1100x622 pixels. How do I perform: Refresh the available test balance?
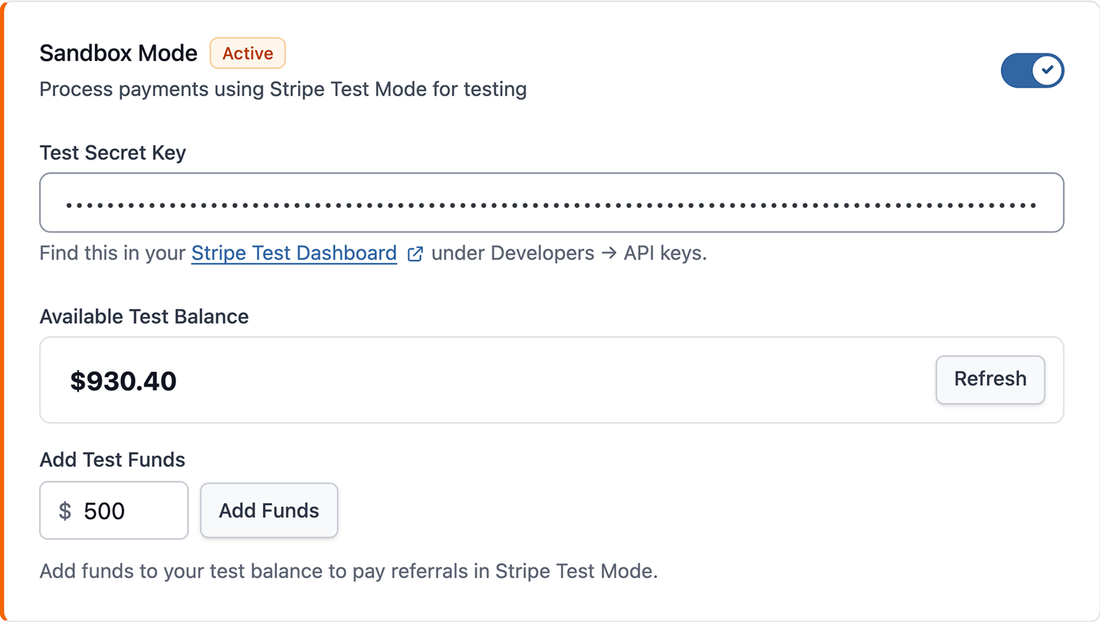[990, 379]
